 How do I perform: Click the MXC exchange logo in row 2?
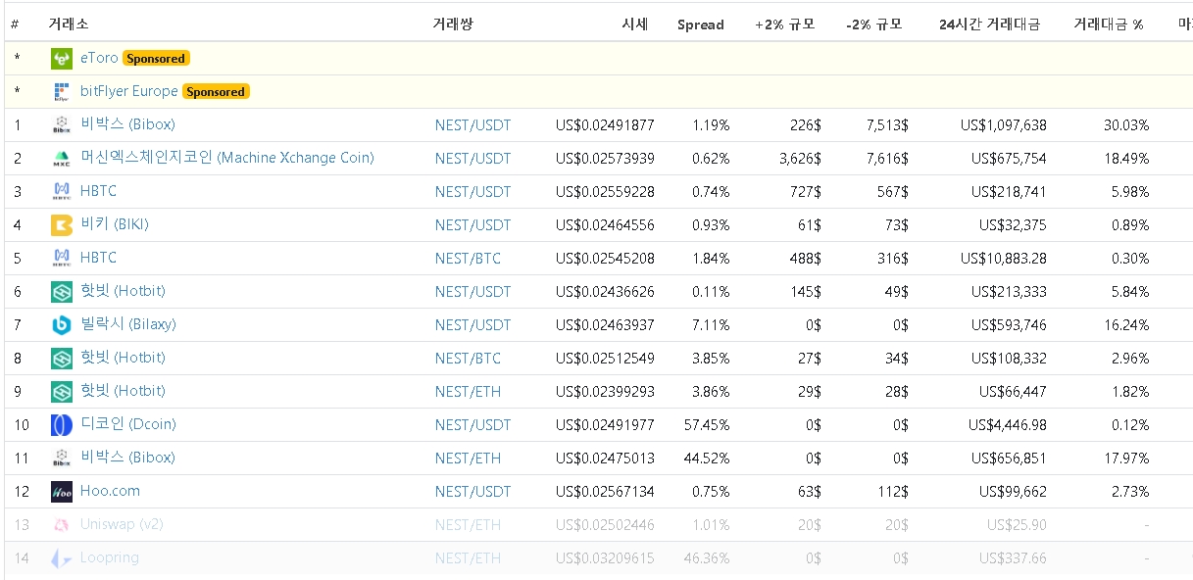[62, 159]
